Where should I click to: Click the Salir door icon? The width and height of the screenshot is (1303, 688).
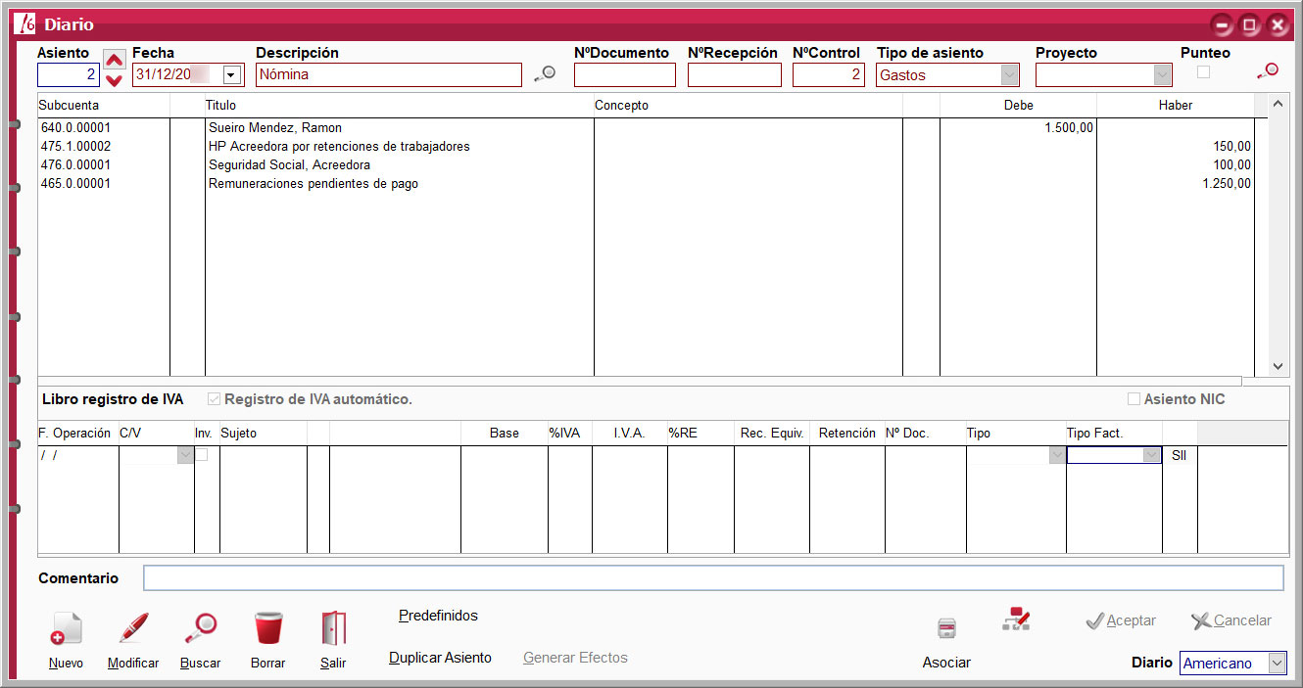333,628
